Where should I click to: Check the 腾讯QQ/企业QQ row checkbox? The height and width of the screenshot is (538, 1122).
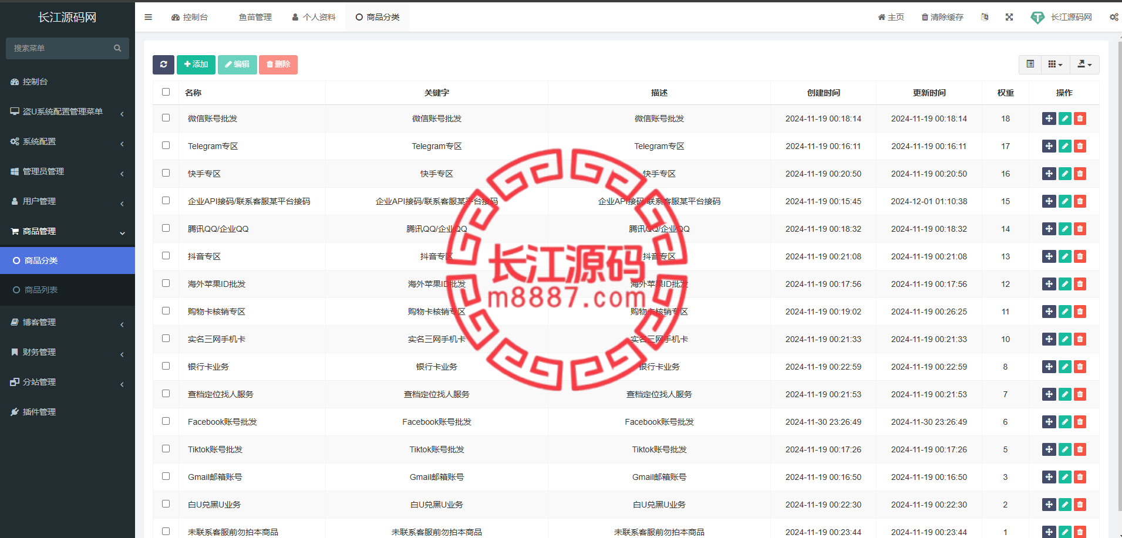coord(166,228)
